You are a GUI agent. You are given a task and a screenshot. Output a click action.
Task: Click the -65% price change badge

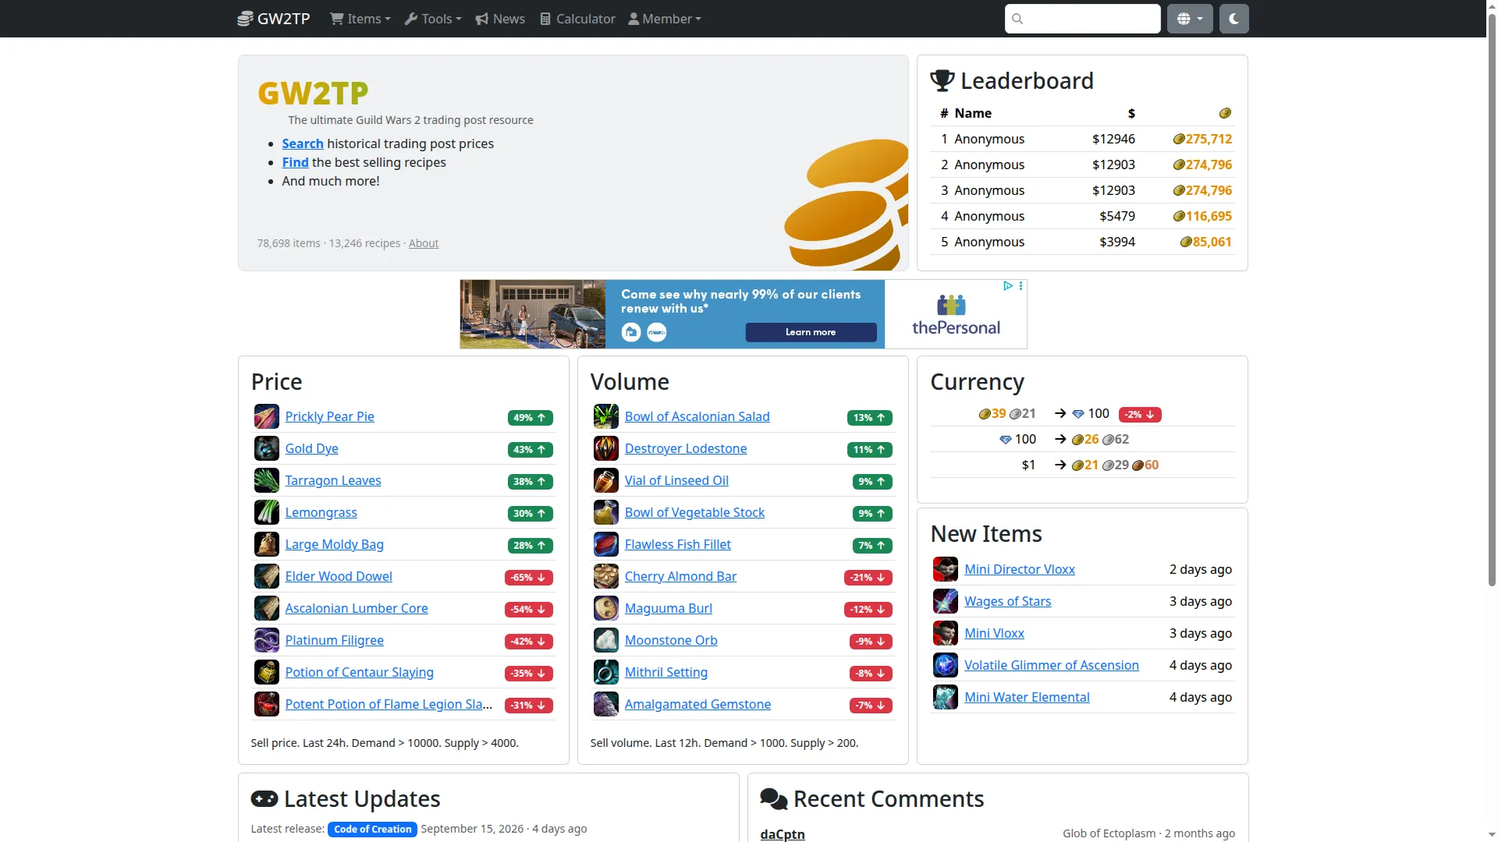coord(529,578)
